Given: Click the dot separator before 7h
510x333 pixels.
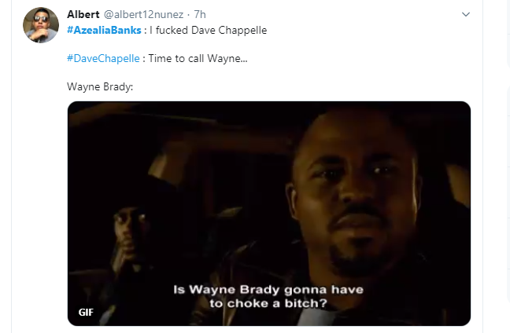Looking at the screenshot, I should click(189, 14).
